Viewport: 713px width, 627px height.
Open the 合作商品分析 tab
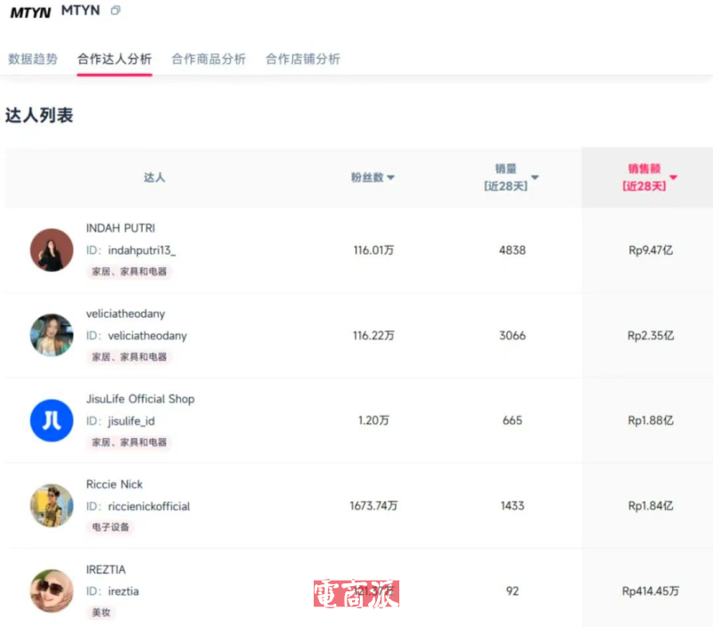(x=209, y=59)
